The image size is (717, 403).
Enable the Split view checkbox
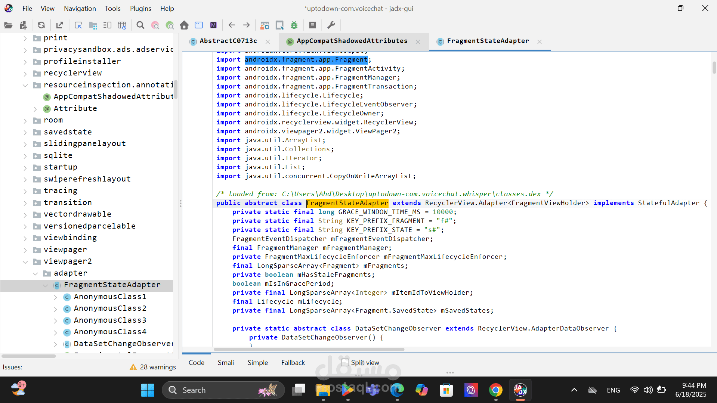(345, 362)
